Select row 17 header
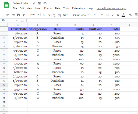The image size is (138, 114). click(x=4, y=98)
